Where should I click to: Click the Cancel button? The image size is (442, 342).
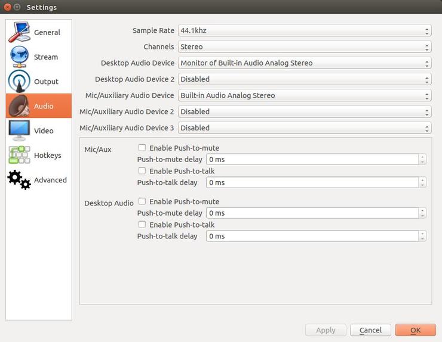point(370,330)
